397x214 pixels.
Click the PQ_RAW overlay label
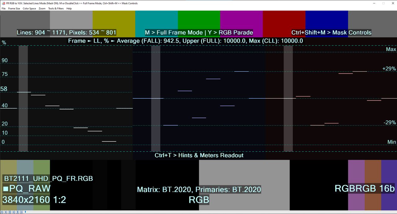(x=27, y=188)
